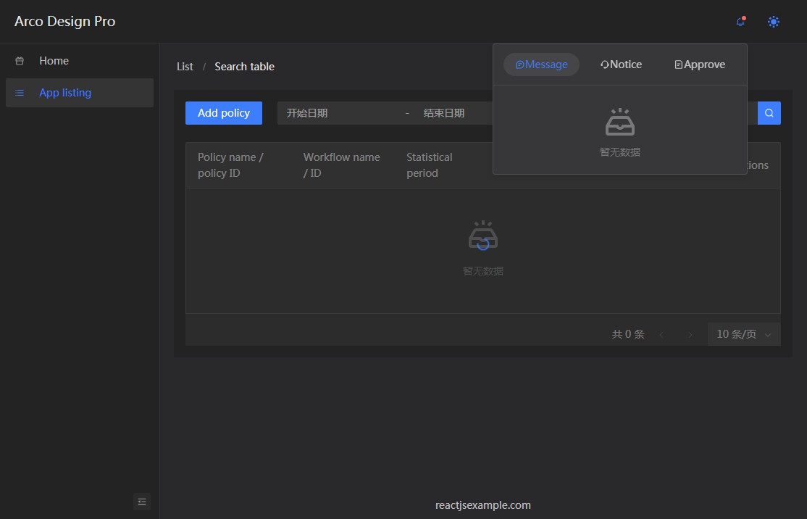807x519 pixels.
Task: Collapse the sidebar using the bottom menu icon
Action: pyautogui.click(x=142, y=502)
